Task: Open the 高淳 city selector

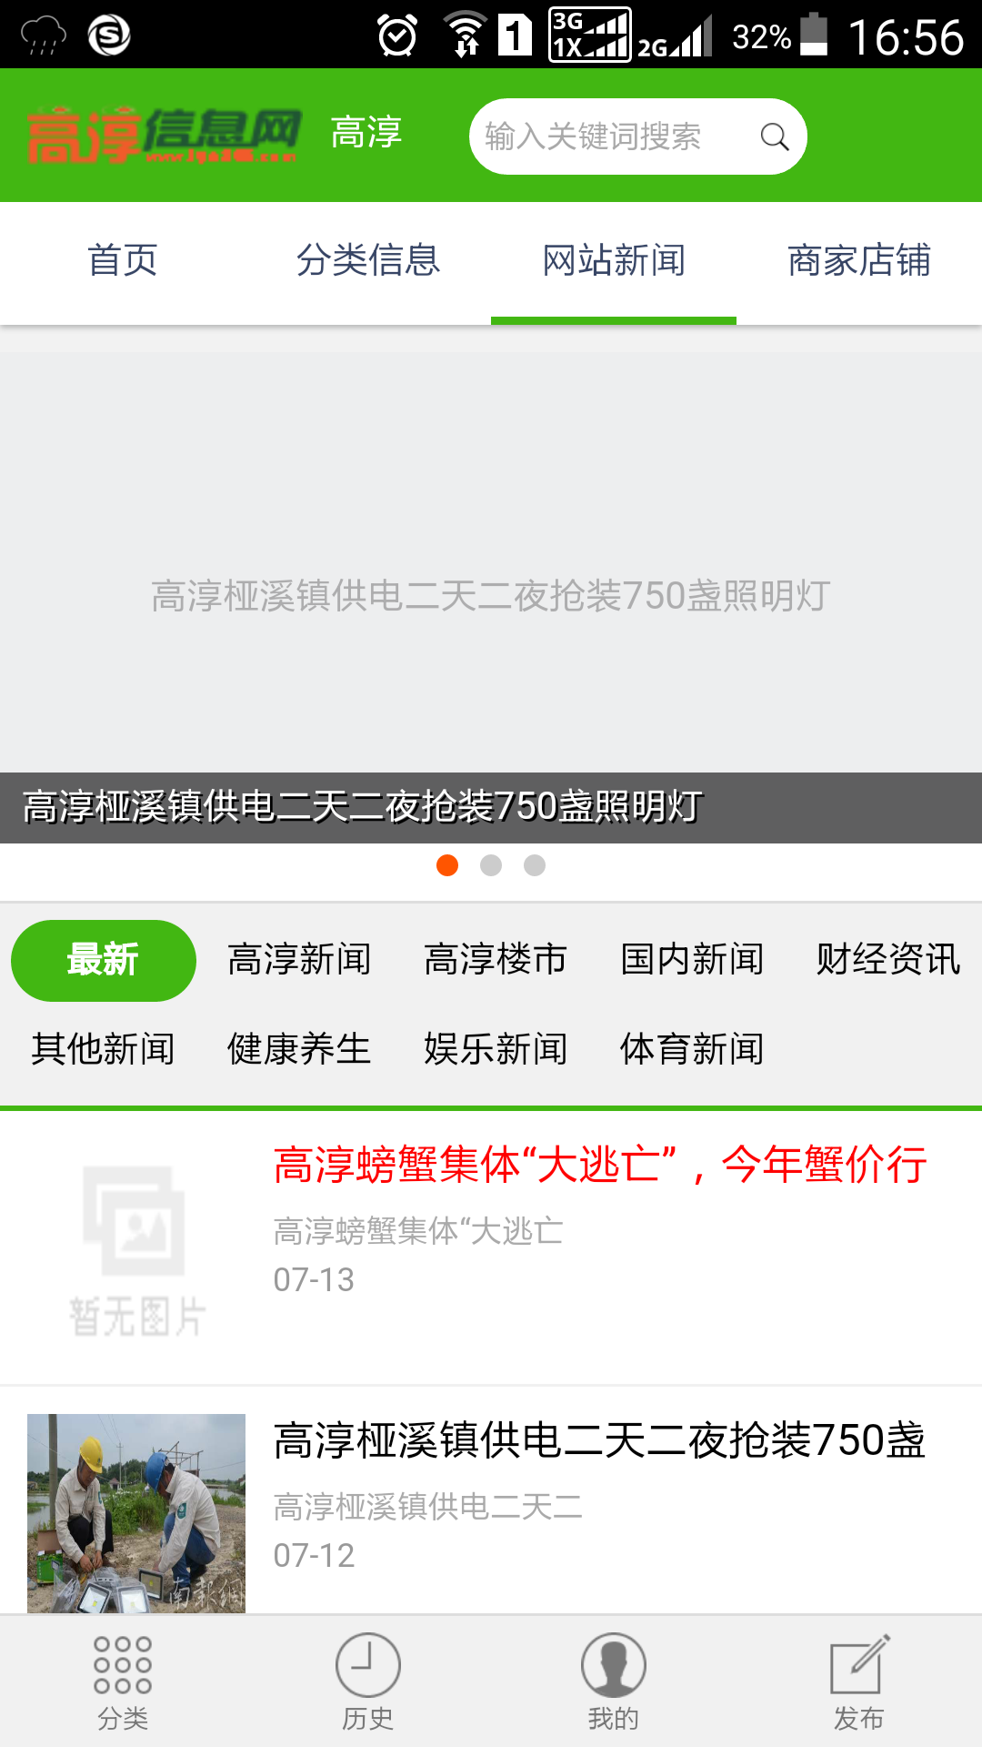Action: click(366, 133)
